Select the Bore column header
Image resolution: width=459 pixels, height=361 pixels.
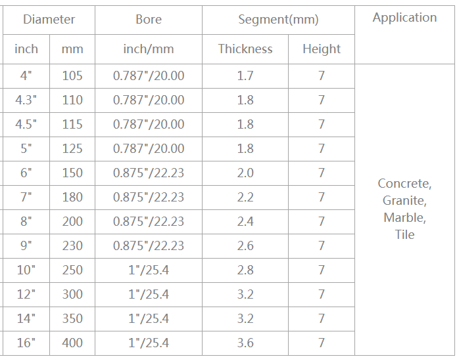click(149, 20)
